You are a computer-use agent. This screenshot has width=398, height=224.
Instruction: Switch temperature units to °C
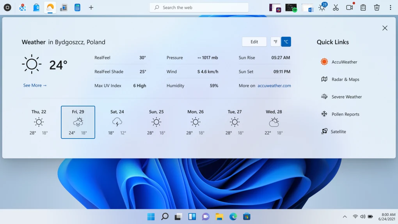[x=286, y=42]
